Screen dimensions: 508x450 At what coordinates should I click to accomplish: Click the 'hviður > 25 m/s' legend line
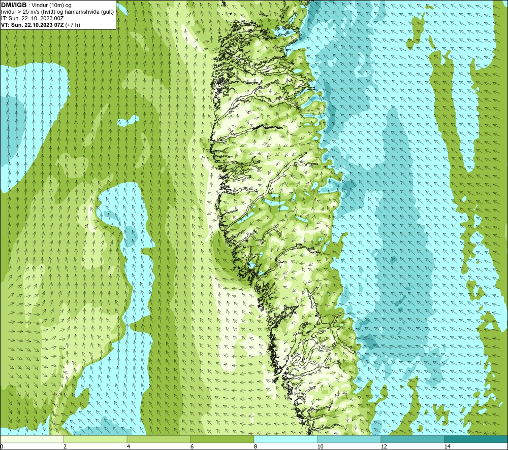tap(57, 12)
